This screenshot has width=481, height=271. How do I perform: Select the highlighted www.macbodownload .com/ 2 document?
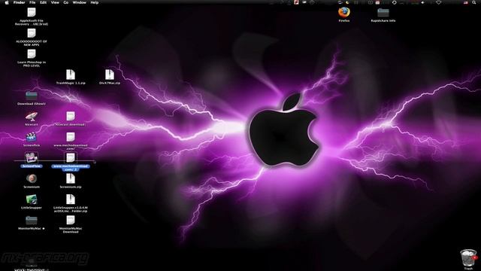(x=71, y=158)
